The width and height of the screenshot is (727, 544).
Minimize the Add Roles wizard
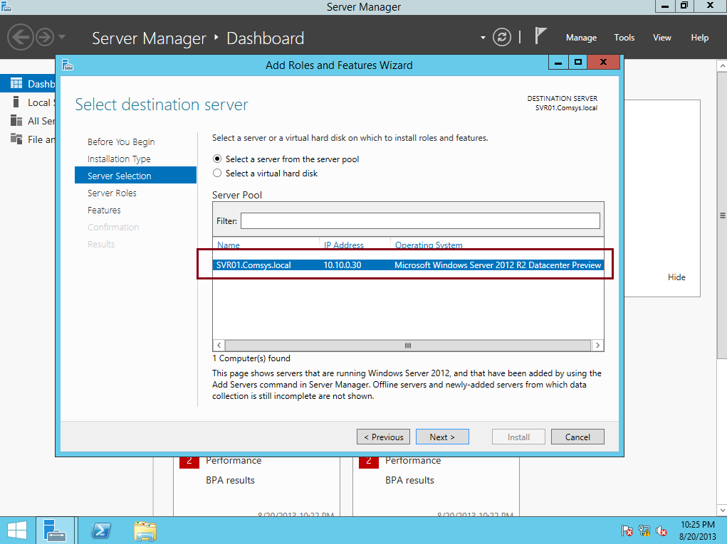(x=558, y=62)
